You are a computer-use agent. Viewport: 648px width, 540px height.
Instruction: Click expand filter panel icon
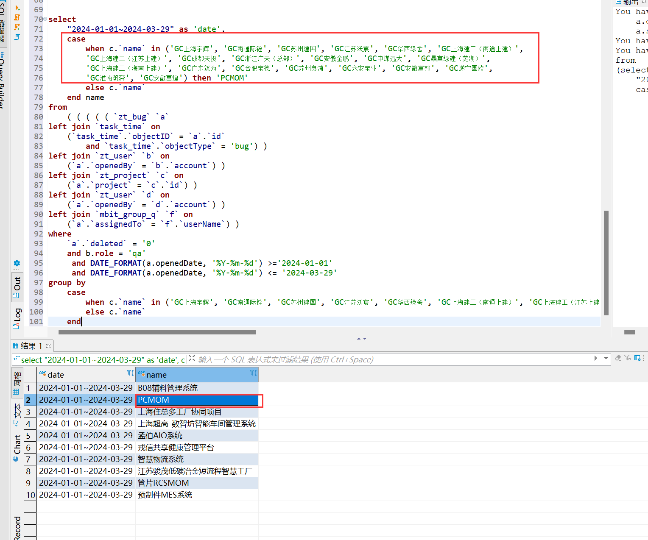tap(192, 358)
